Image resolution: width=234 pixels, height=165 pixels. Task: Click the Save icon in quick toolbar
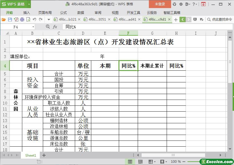[10, 19]
